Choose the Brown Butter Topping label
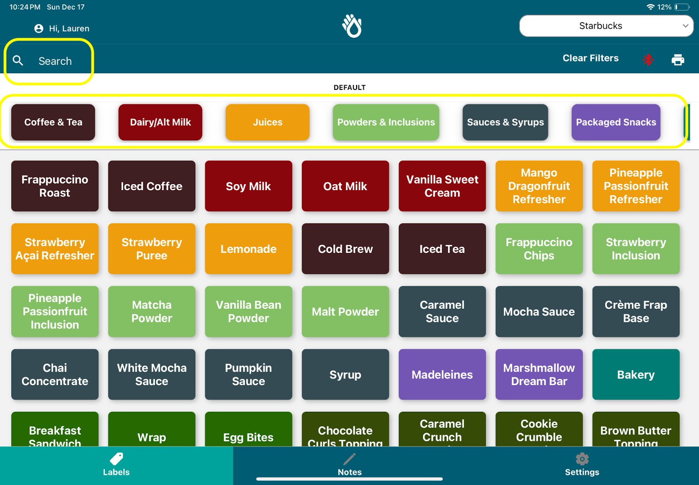 tap(636, 430)
